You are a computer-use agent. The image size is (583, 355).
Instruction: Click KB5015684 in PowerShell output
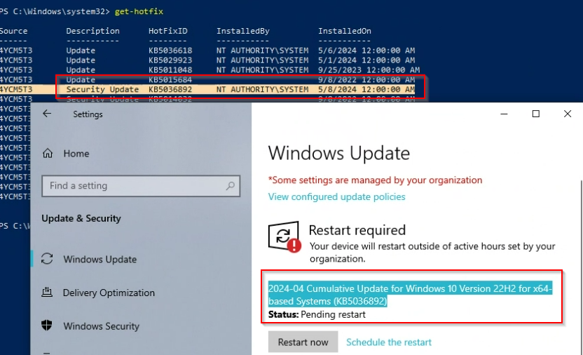[x=170, y=80]
